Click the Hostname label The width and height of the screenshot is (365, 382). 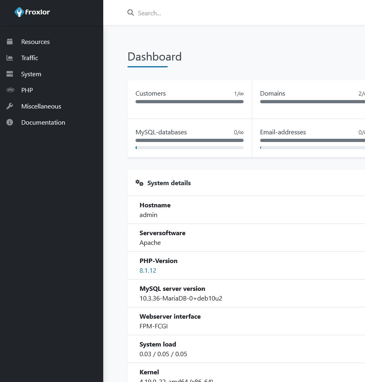click(155, 205)
